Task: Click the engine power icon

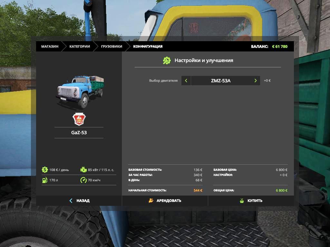Action: pyautogui.click(x=83, y=170)
